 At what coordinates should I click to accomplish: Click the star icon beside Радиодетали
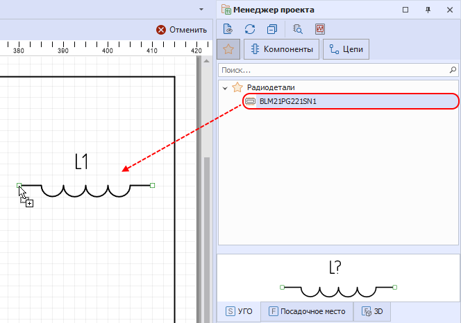237,87
